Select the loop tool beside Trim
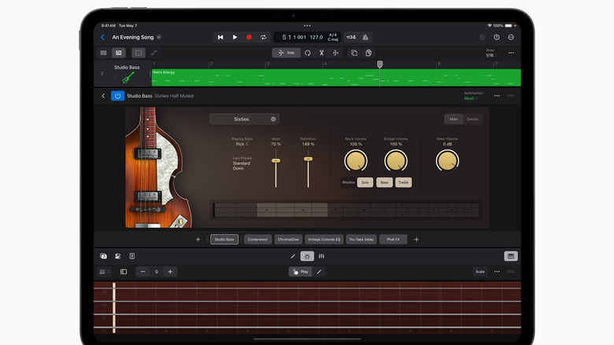Image resolution: width=614 pixels, height=345 pixels. click(x=307, y=53)
